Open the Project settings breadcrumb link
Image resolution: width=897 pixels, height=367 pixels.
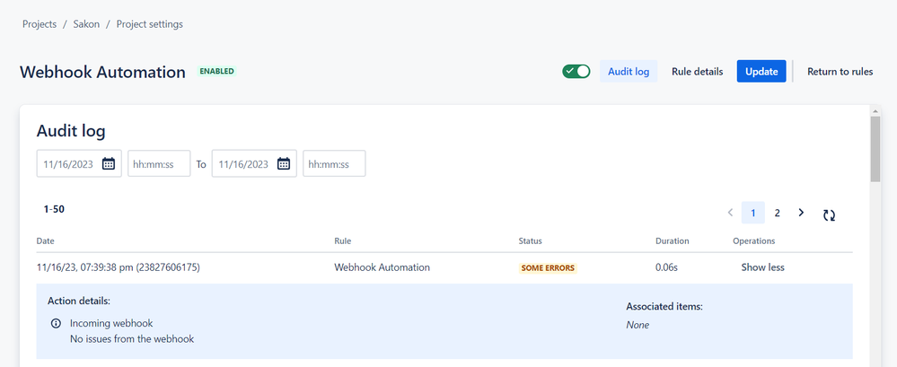pyautogui.click(x=150, y=24)
